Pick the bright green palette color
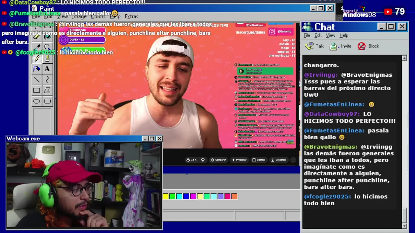Image resolution: width=415 pixels, height=233 pixels. pyautogui.click(x=172, y=196)
